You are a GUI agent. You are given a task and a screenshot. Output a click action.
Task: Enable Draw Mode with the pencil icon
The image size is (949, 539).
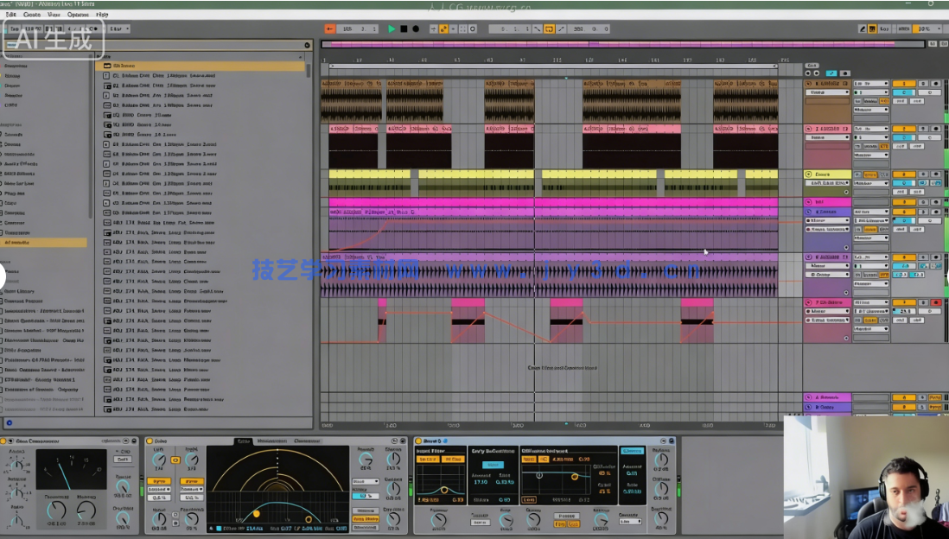(862, 29)
